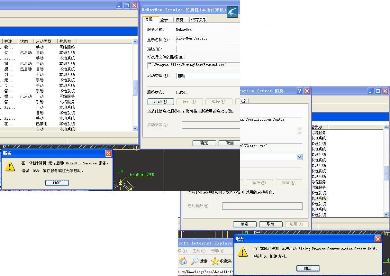Image resolution: width=390 pixels, height=276 pixels.
Task: Sort left services list by 状态 column
Action: (x=26, y=41)
